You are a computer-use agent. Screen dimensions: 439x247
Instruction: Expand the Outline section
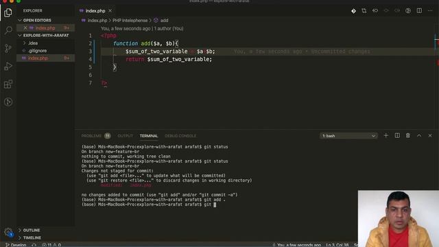pyautogui.click(x=32, y=231)
